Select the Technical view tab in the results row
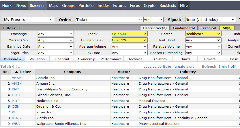 (136, 59)
